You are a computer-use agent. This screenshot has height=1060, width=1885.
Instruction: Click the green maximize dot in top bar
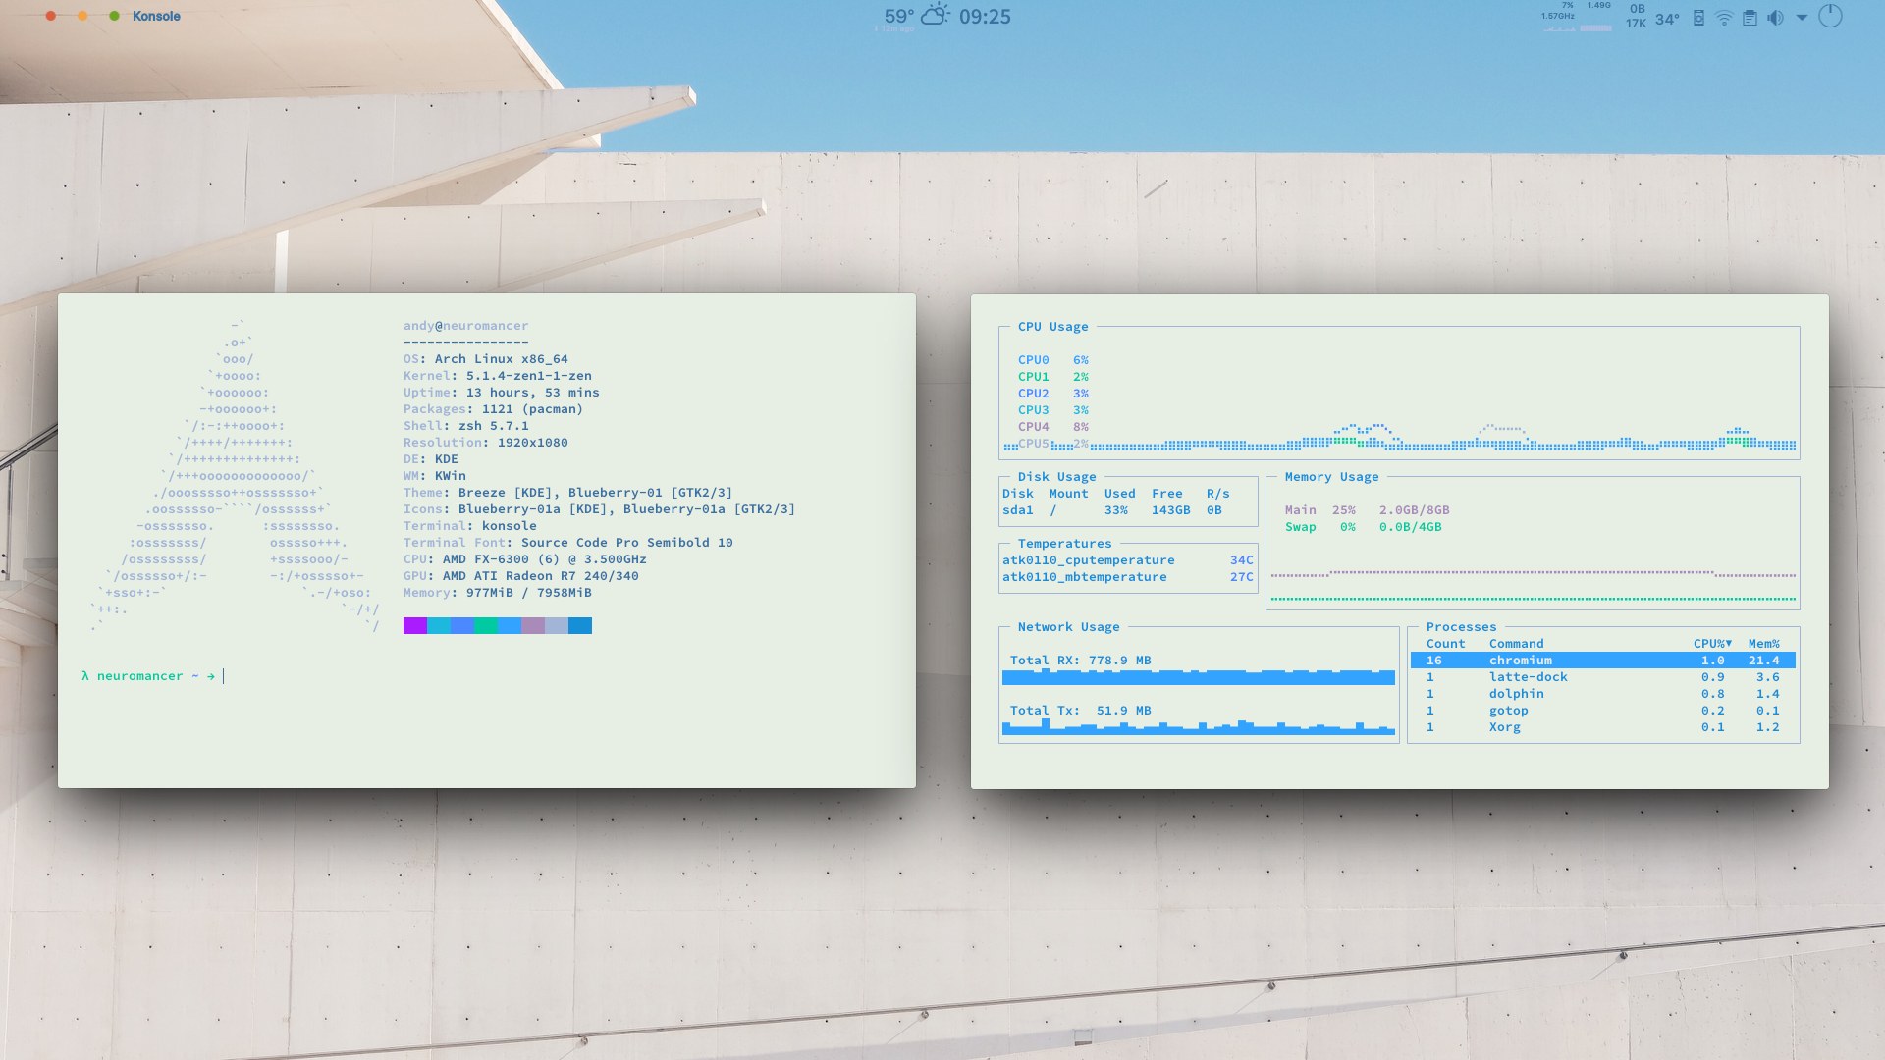point(115,16)
